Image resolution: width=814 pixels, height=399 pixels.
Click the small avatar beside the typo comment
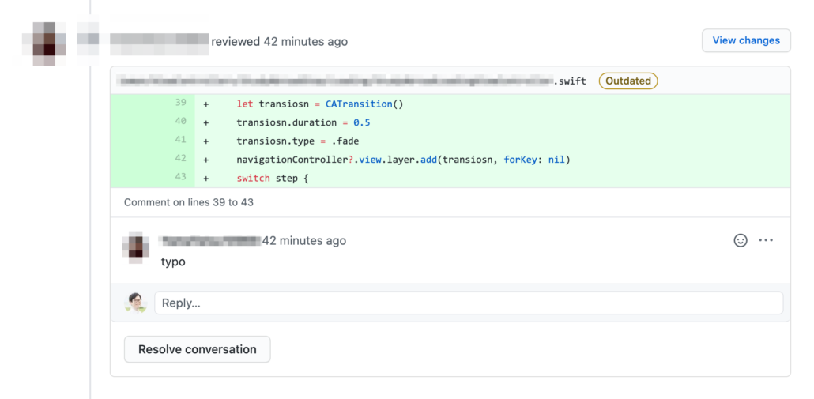pyautogui.click(x=137, y=247)
